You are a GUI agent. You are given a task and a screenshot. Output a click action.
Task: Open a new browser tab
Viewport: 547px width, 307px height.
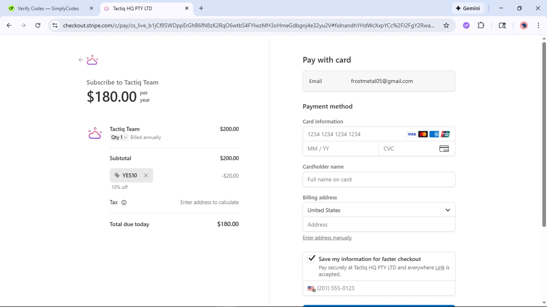(201, 8)
